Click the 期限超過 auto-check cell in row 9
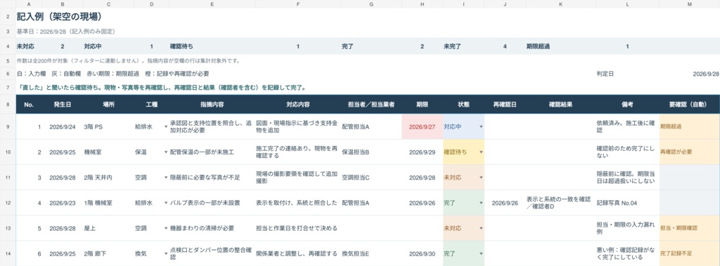The image size is (720, 266). [x=689, y=126]
